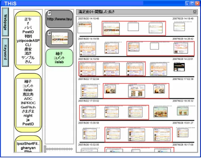This screenshot has width=201, height=159.
Task: Select keyword 農家 in first group
Action: (x=28, y=49)
